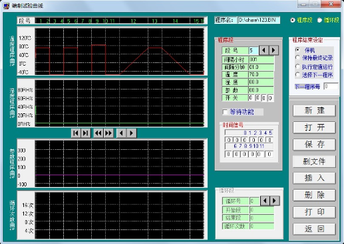This screenshot has height=244, width=344.
Task: Click the 开始段 value field
Action: (x=261, y=210)
